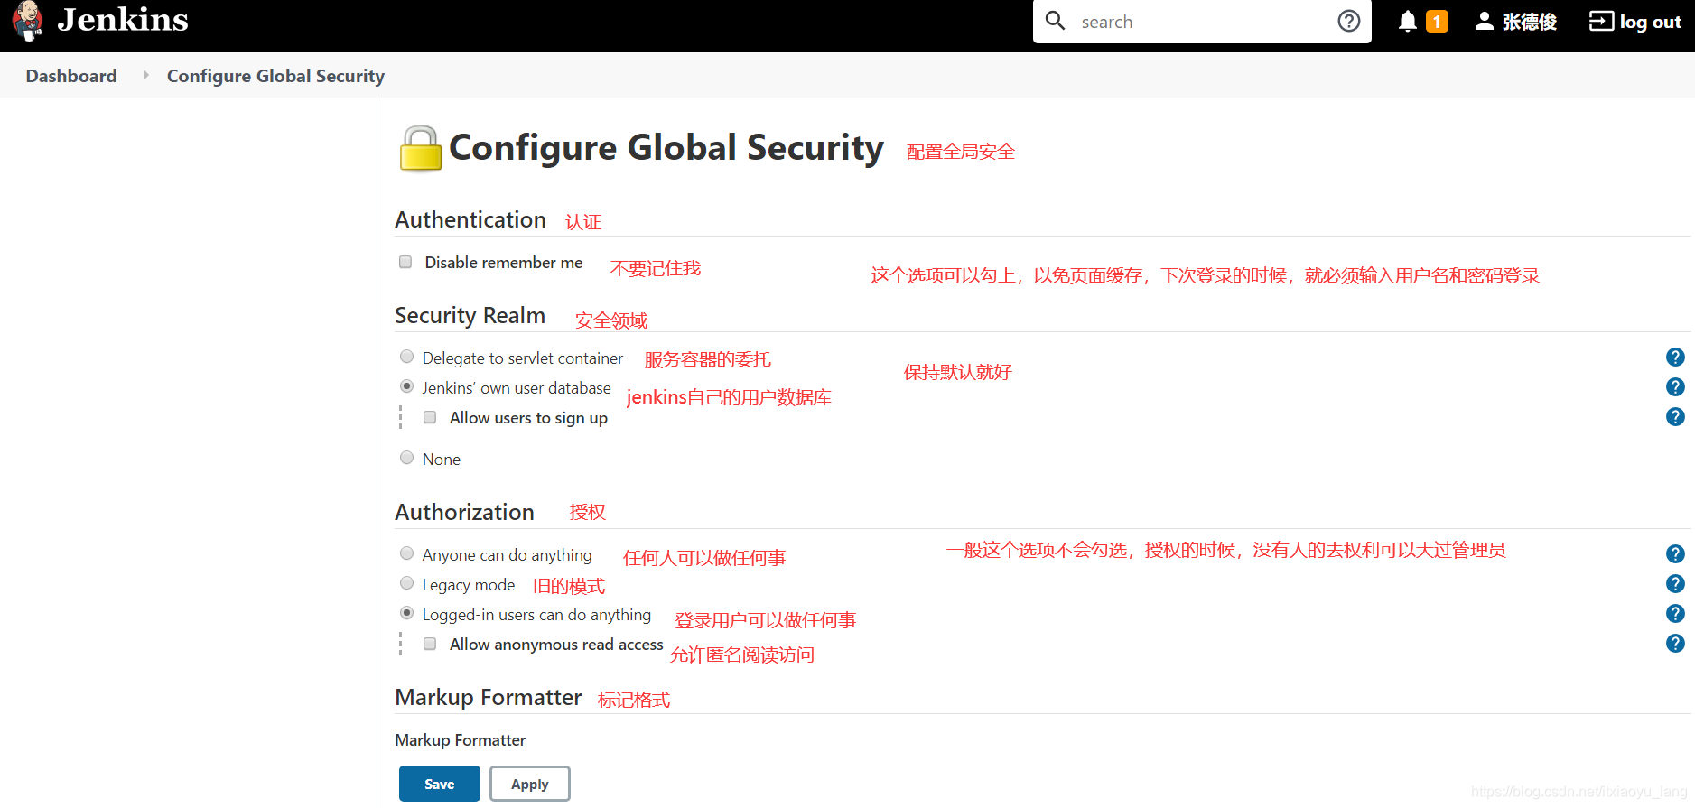Click Configure Global Security breadcrumb

point(275,76)
